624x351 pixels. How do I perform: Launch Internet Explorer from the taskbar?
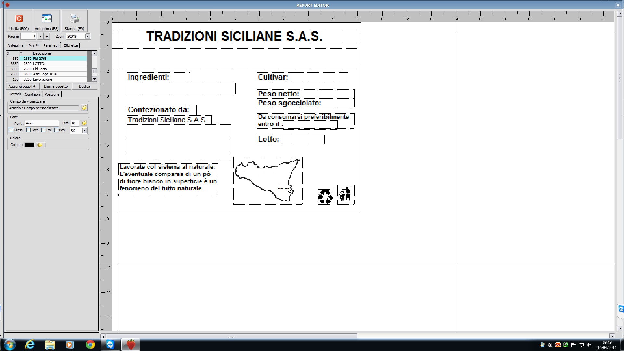pyautogui.click(x=30, y=344)
